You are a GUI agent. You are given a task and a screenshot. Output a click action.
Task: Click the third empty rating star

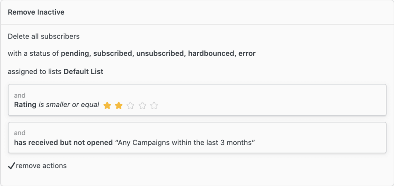click(130, 105)
